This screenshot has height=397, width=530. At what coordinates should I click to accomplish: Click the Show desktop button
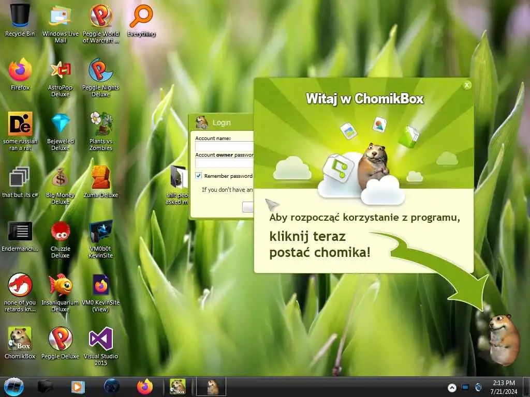click(x=526, y=387)
